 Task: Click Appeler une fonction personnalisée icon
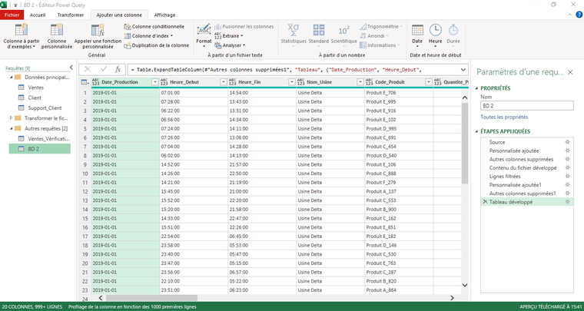(x=97, y=31)
